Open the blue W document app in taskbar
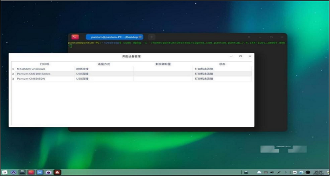Viewport: 330px width, 176px height. pyautogui.click(x=40, y=172)
